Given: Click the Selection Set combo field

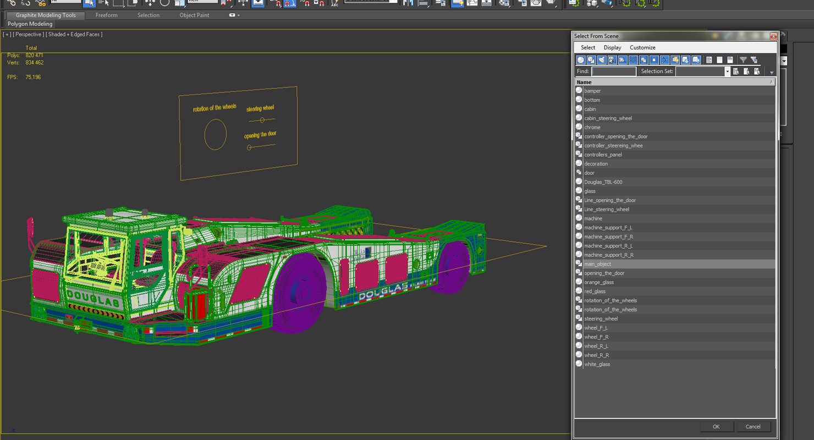Looking at the screenshot, I should pos(700,71).
